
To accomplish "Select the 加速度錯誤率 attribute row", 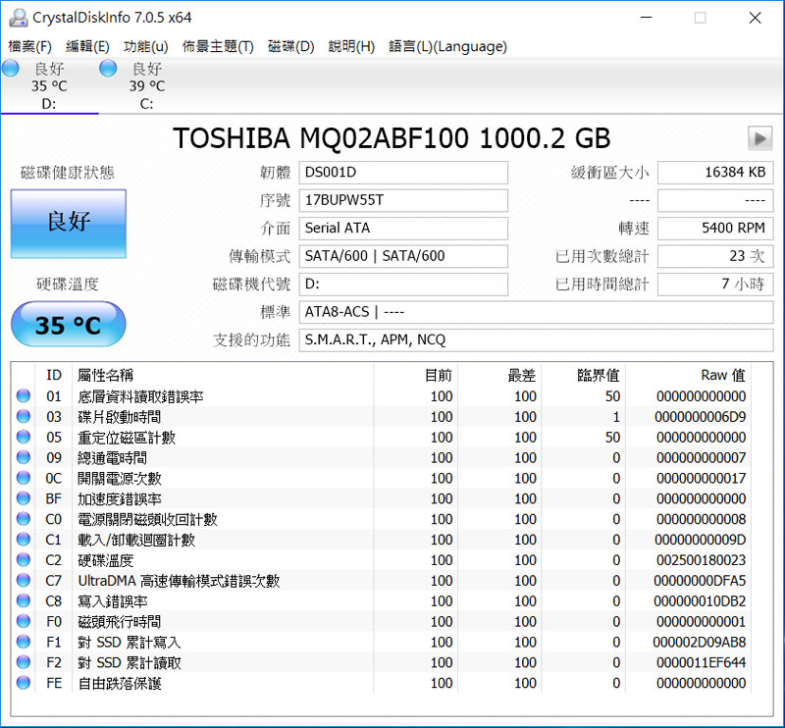I will point(381,498).
